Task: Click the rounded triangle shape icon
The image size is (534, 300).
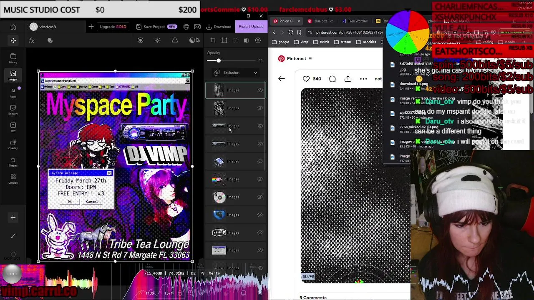Action: pos(175,40)
